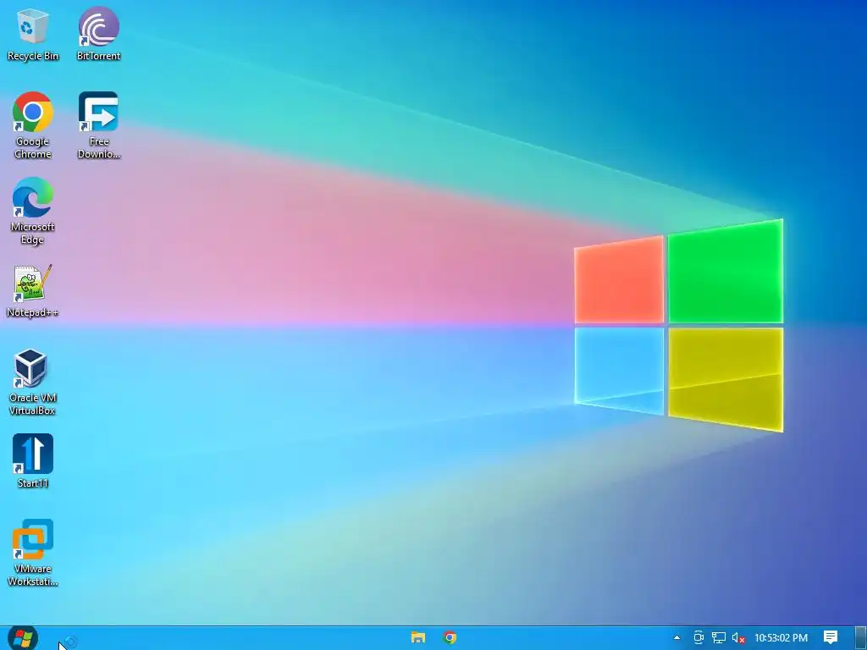The width and height of the screenshot is (867, 650).
Task: Click the Meet Now tray icon
Action: (699, 638)
